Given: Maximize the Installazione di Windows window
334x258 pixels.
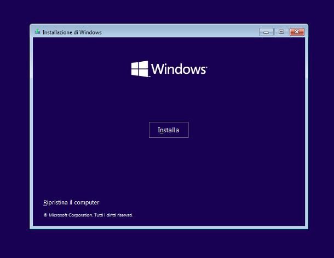Looking at the screenshot, I should pyautogui.click(x=281, y=32).
